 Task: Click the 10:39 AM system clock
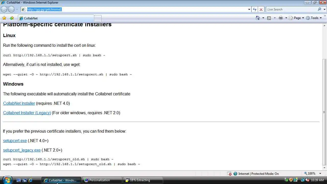pyautogui.click(x=317, y=180)
